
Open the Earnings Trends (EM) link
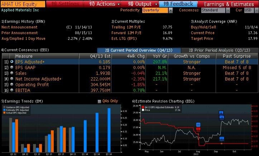tap(22, 101)
